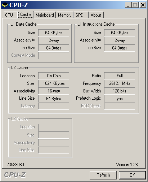Switch to the CPU tab

tap(10, 15)
